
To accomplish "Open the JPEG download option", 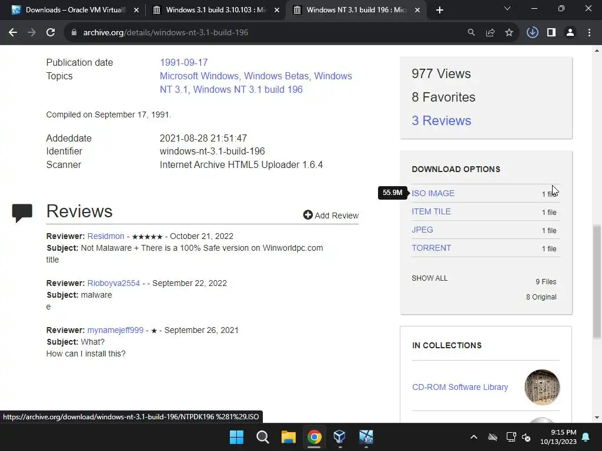I will (x=422, y=230).
